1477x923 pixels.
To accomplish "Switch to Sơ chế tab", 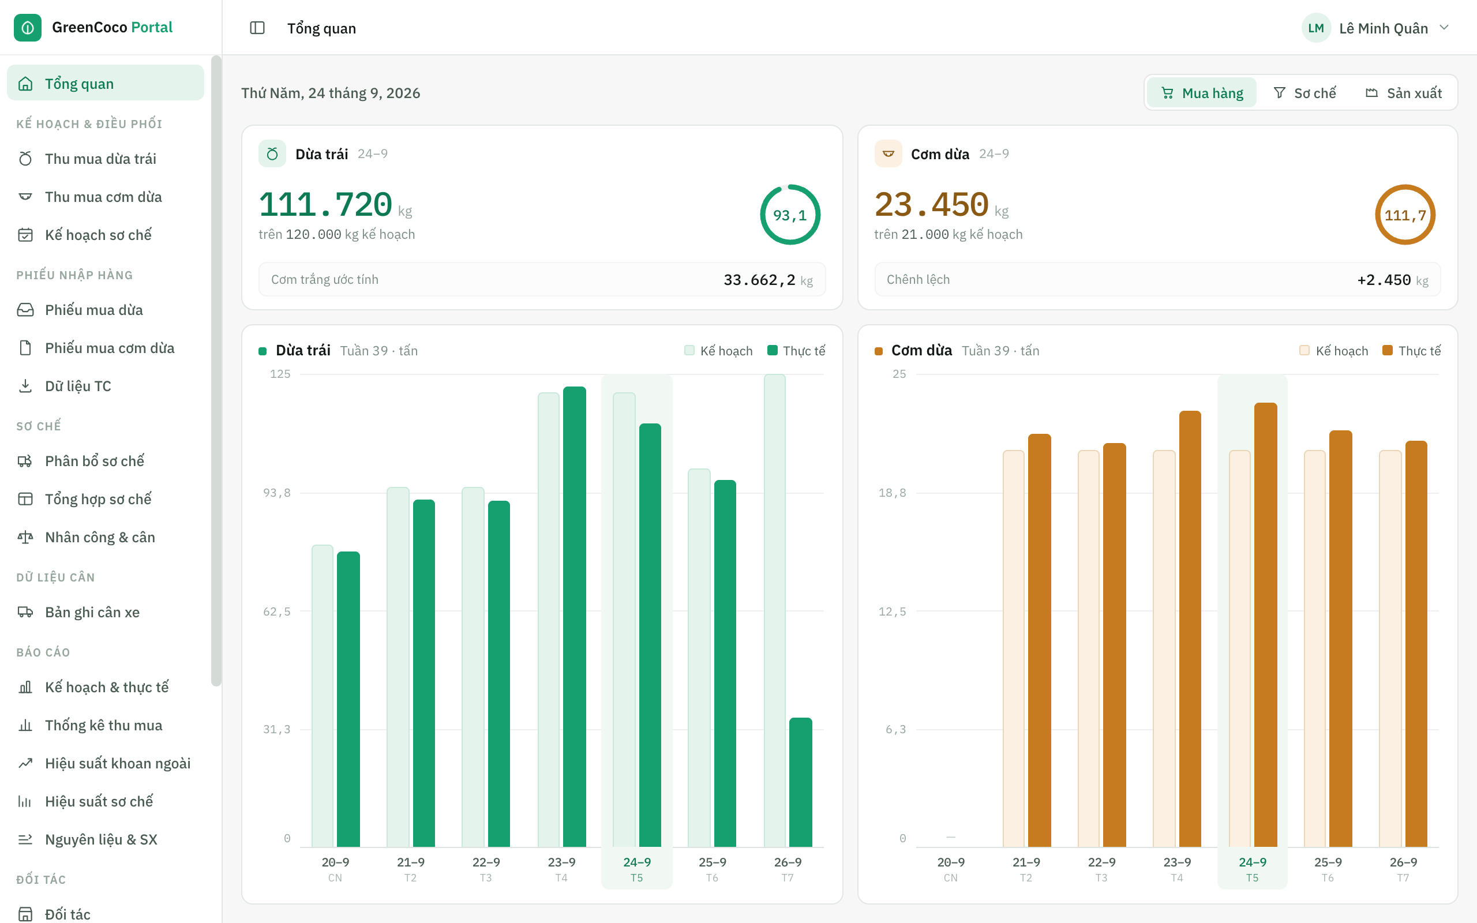I will coord(1304,93).
